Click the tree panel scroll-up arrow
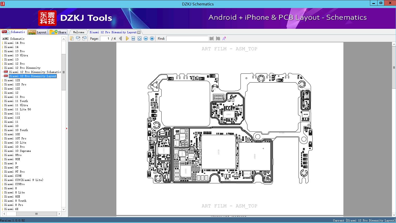The height and width of the screenshot is (223, 396). click(x=64, y=39)
